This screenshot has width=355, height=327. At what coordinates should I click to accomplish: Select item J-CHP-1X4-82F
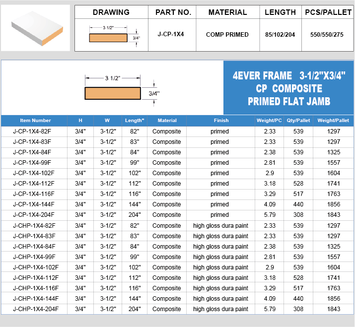(34, 226)
